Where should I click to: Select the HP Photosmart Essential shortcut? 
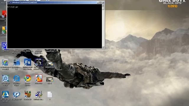[5, 62]
